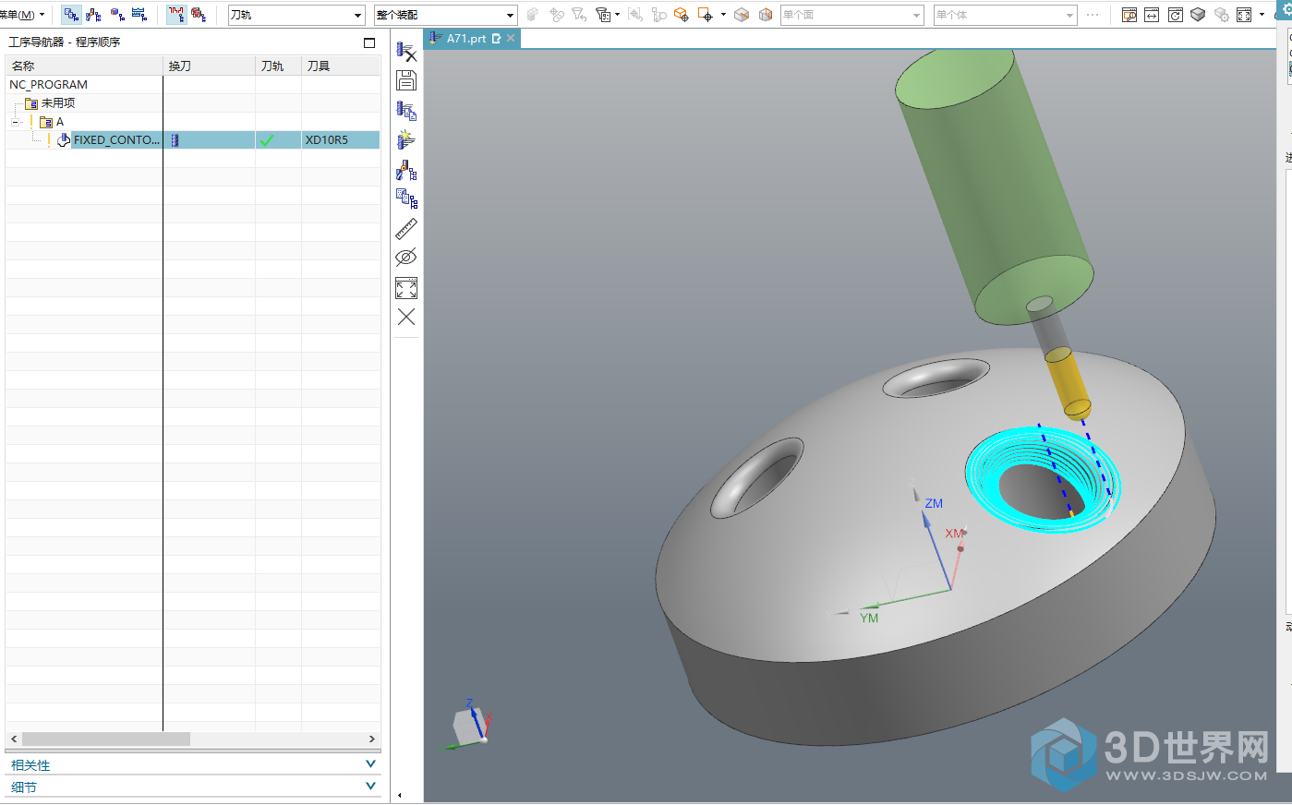Switch to Geometry view icon
Viewport: 1292px width, 805px height.
point(116,15)
